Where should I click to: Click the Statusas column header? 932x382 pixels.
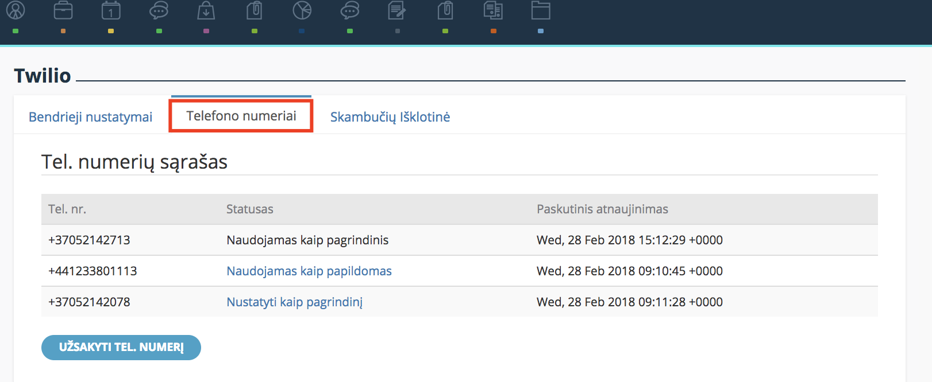pyautogui.click(x=250, y=209)
